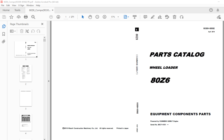Open the View menu

[14, 6]
